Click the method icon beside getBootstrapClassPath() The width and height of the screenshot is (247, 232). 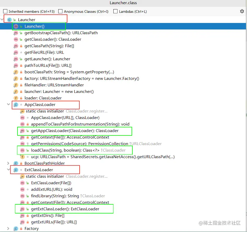pyautogui.click(x=16, y=33)
